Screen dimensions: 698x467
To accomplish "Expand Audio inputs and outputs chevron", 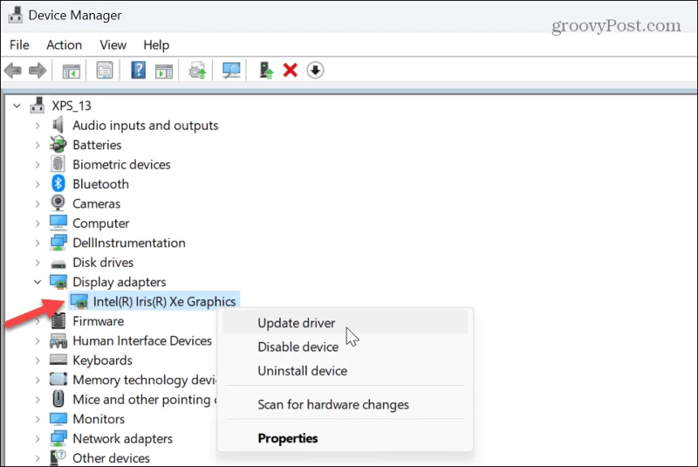I will (x=38, y=126).
